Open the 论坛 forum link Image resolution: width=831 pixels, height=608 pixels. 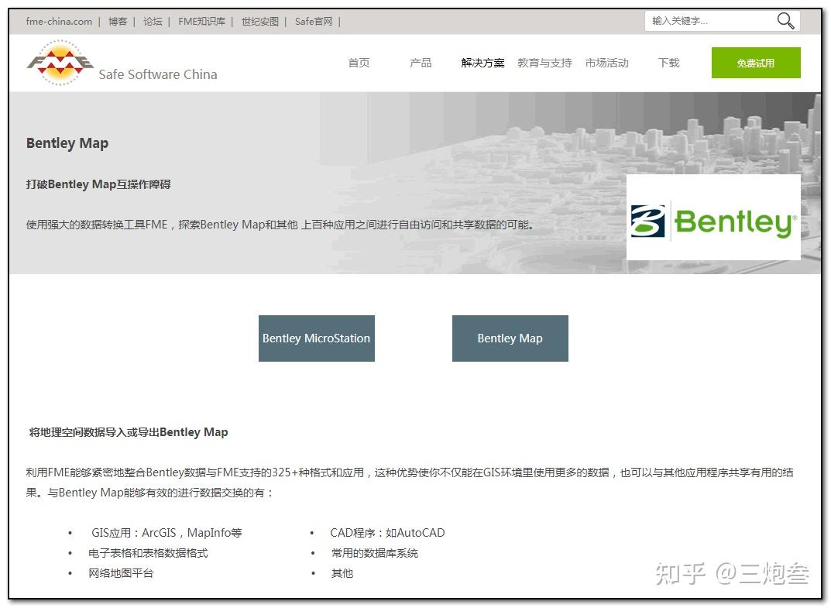tap(153, 21)
